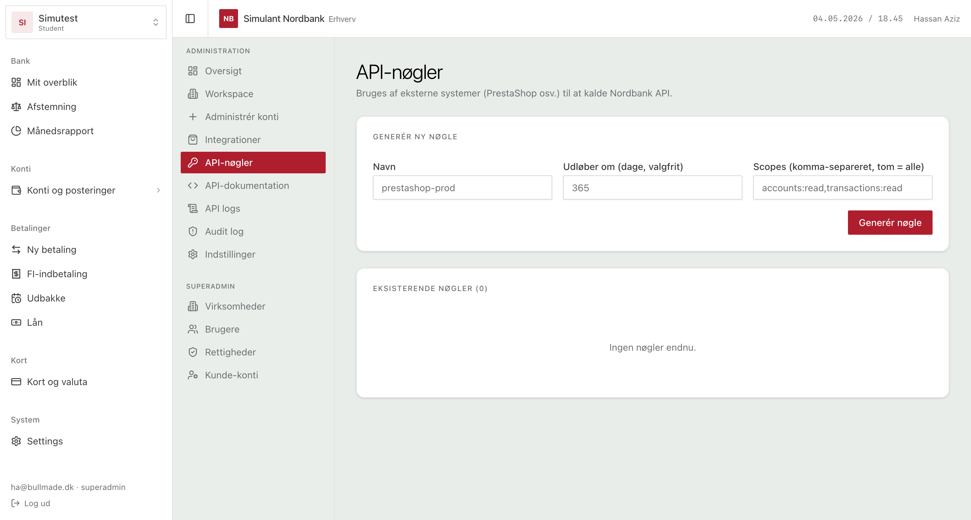Viewport: 971px width, 520px height.
Task: Focus the Navn input field
Action: coord(462,187)
